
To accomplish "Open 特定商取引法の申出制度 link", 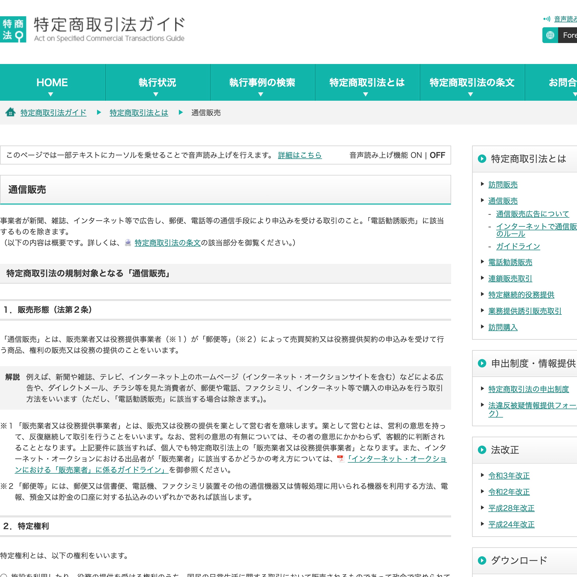I will (529, 389).
